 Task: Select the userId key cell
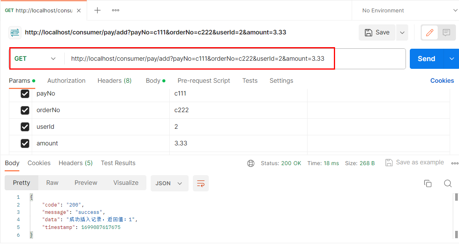[101, 127]
